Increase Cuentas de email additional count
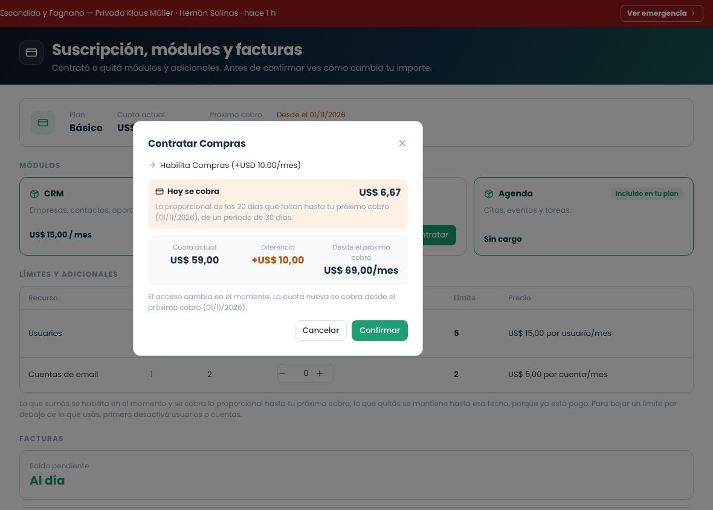Screen dimensions: 713x510 pos(320,373)
